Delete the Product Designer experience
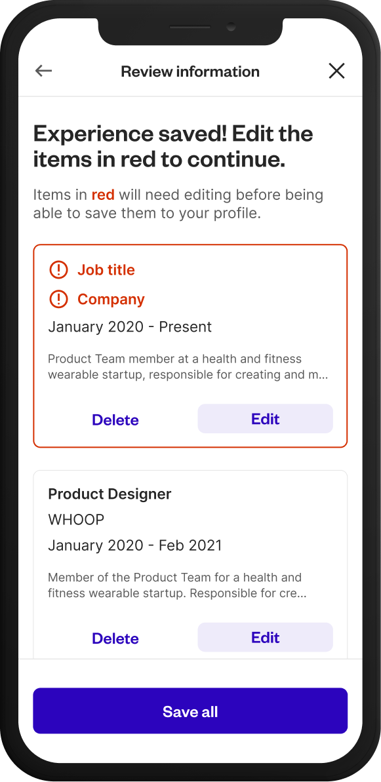The width and height of the screenshot is (381, 782). click(115, 638)
